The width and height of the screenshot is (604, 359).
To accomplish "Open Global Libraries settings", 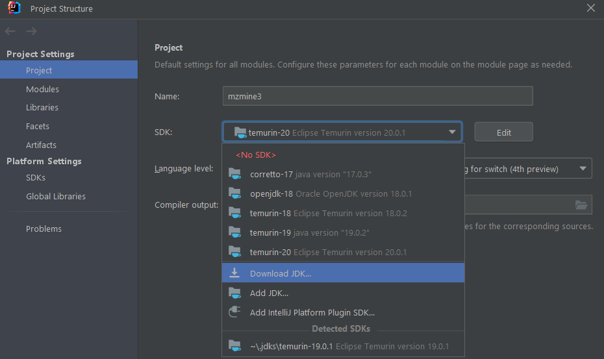I will (x=69, y=196).
